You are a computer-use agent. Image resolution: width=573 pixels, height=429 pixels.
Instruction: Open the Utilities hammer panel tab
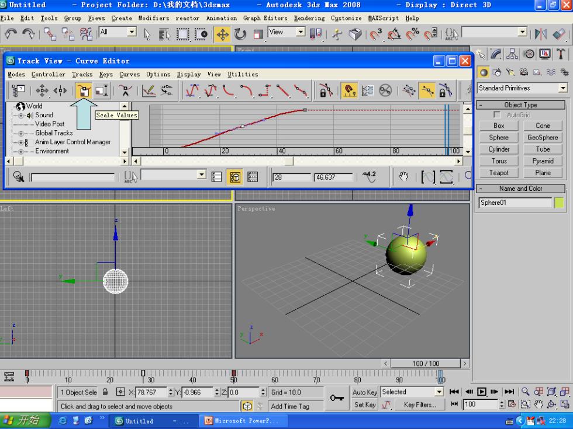pyautogui.click(x=561, y=54)
